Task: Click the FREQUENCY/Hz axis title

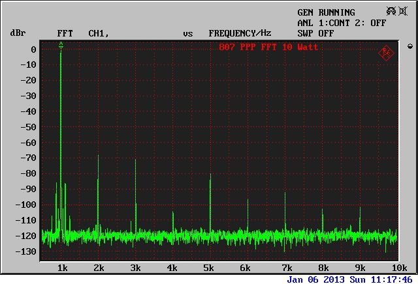Action: pyautogui.click(x=240, y=33)
